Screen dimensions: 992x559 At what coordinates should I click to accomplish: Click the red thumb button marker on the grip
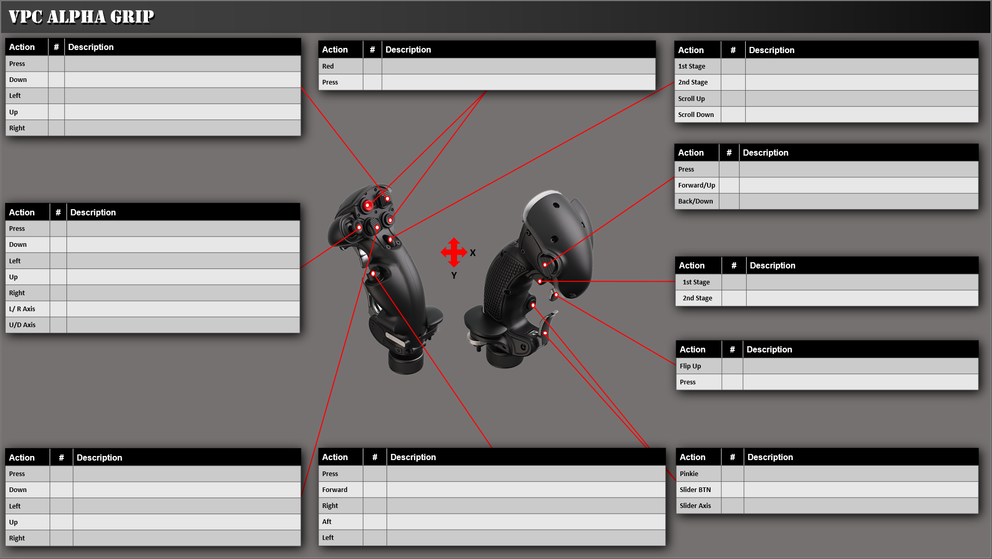pyautogui.click(x=368, y=205)
